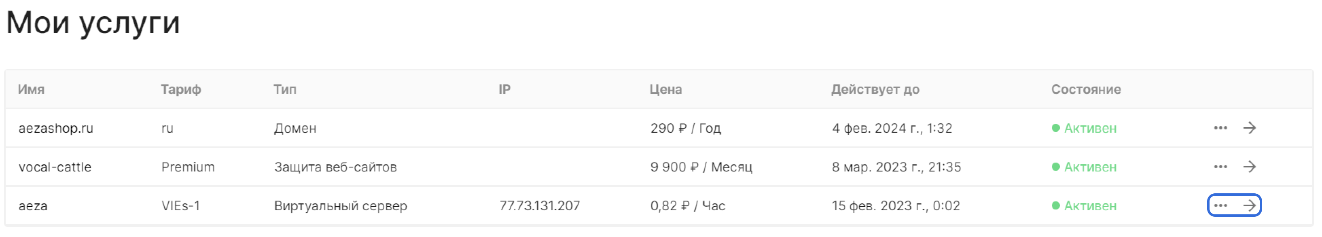Viewport: 1322px width, 237px height.
Task: Click green status dot in vocal-cattle row
Action: coord(1055,167)
